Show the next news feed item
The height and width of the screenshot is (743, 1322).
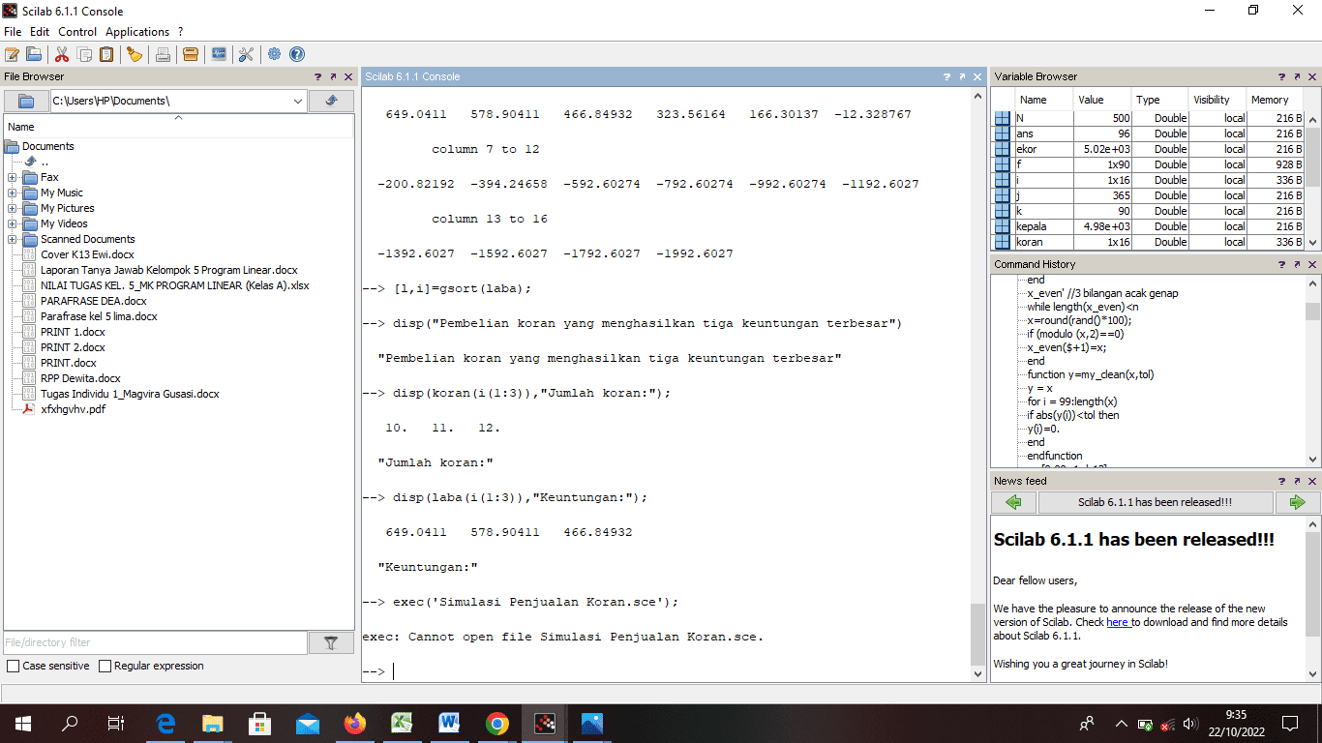pos(1297,502)
